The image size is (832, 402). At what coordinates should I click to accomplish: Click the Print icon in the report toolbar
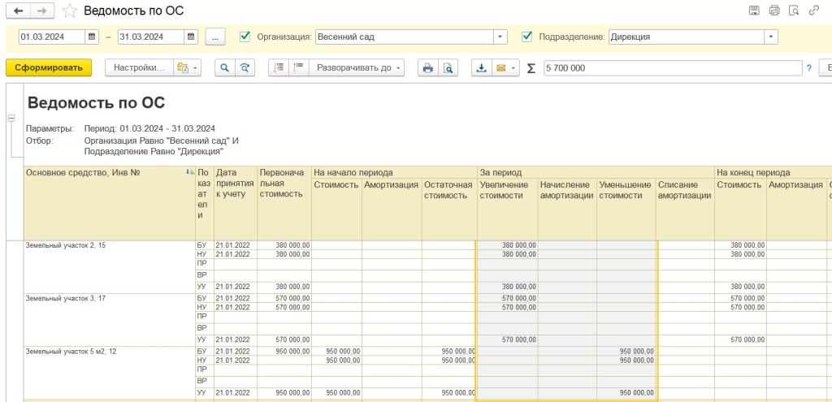[427, 68]
